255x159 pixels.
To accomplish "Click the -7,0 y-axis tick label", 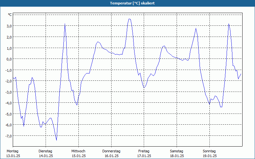I will tap(8, 136).
